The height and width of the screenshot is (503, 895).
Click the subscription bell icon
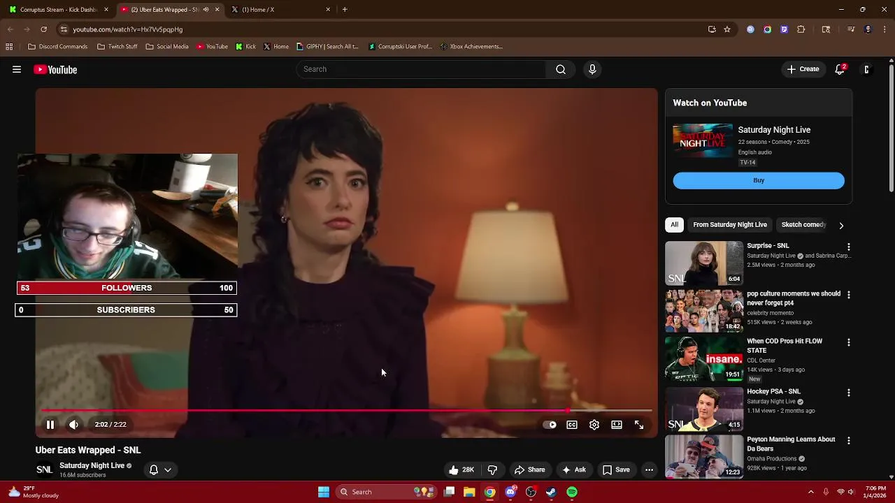point(154,469)
